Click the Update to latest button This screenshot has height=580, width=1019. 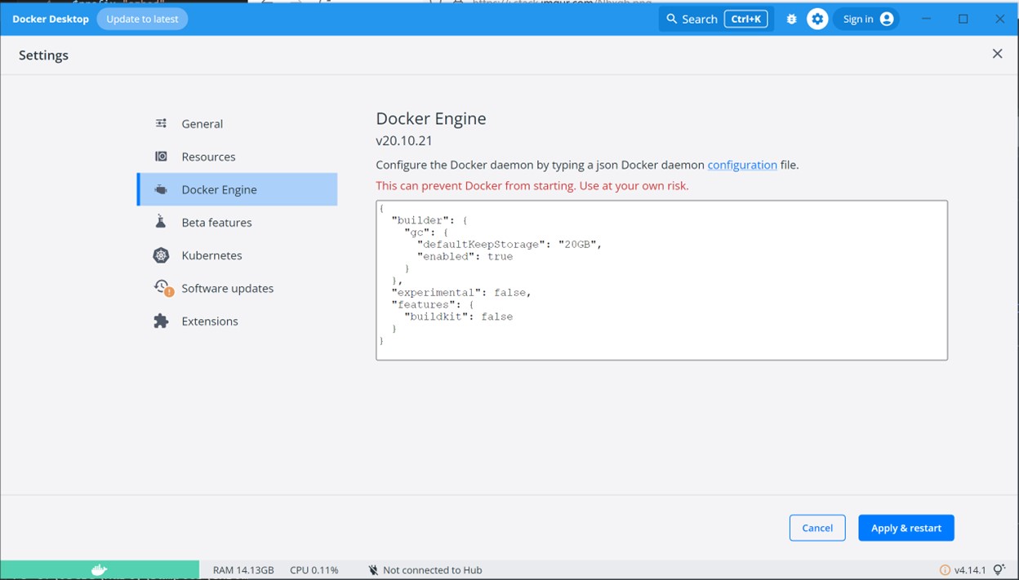142,18
